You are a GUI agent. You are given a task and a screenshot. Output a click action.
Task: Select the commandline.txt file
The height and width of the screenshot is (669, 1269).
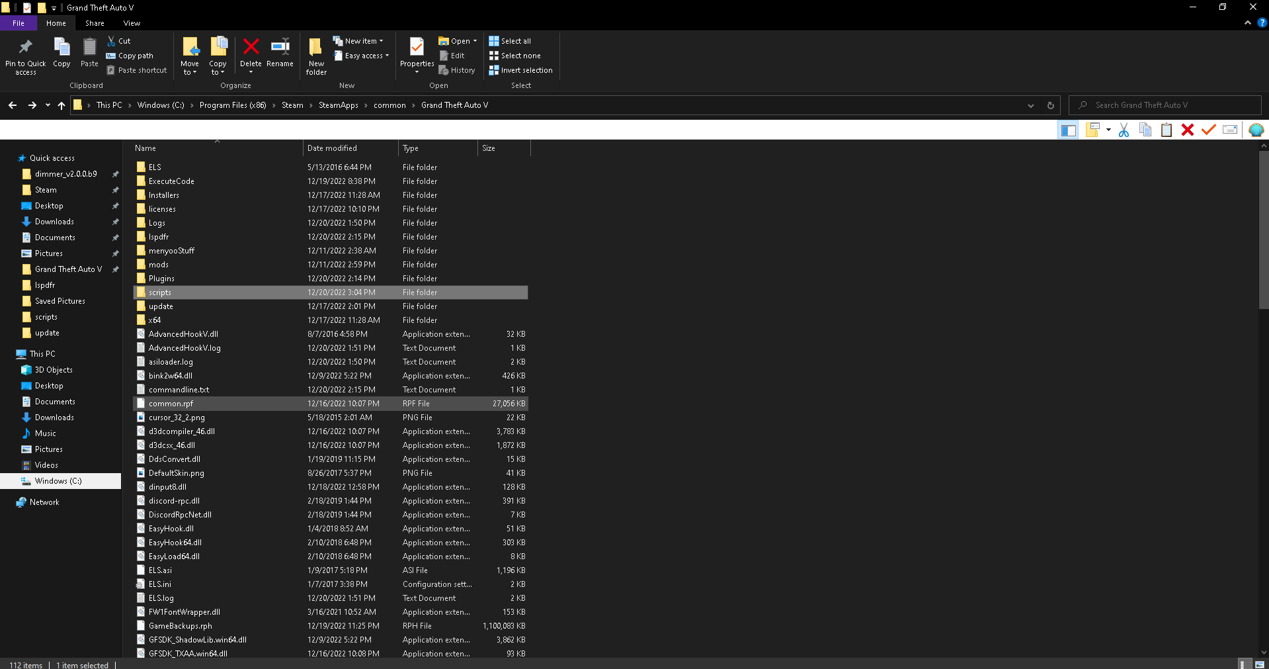[331, 390]
